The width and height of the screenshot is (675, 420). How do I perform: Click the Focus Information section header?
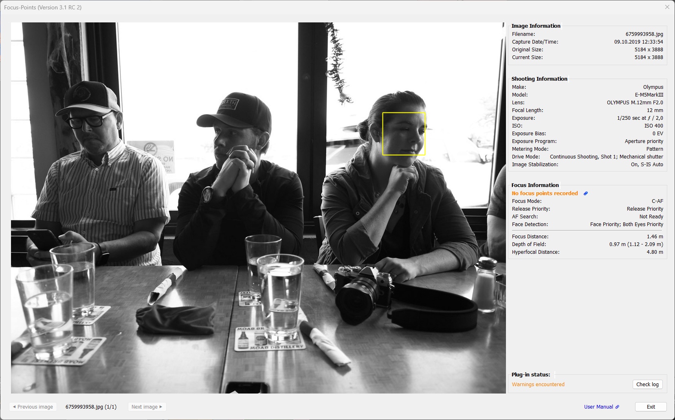tap(535, 185)
